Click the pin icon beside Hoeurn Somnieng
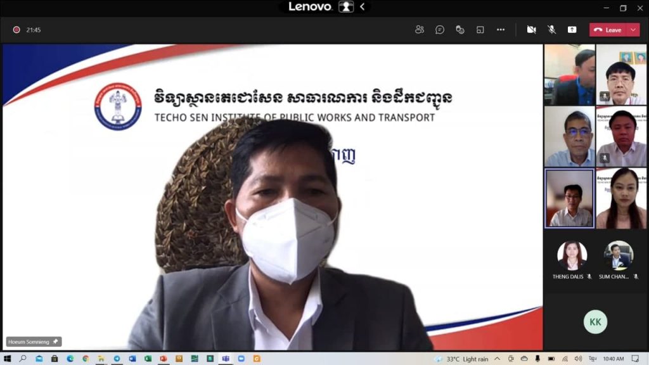 [x=55, y=342]
